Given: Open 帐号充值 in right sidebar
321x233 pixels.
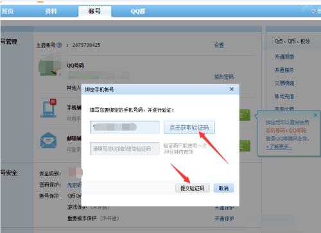Looking at the screenshot, I should [284, 96].
